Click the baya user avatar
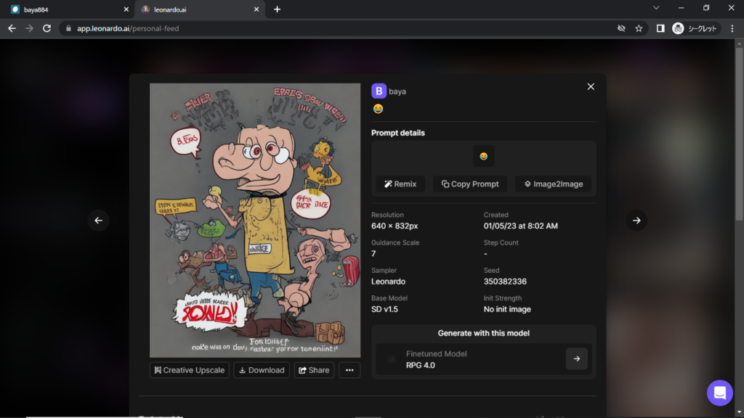Viewport: 744px width, 418px height. 379,91
